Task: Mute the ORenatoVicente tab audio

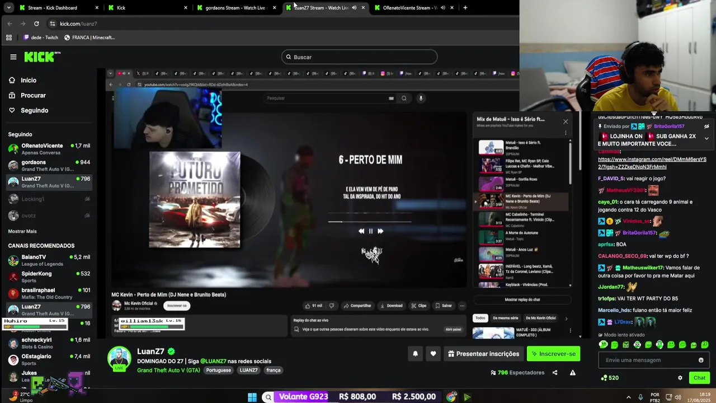Action: (x=442, y=8)
